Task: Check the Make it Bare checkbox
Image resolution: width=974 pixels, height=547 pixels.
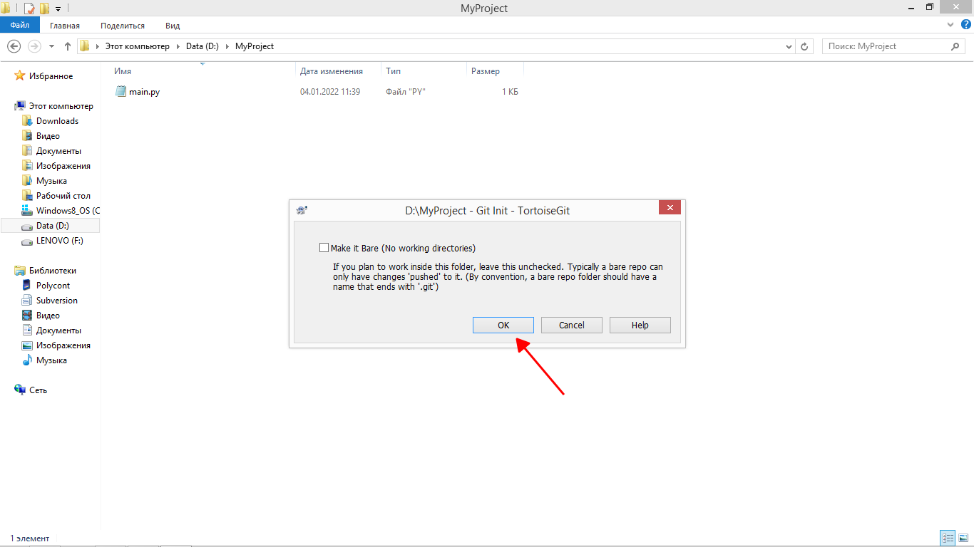Action: coord(324,248)
